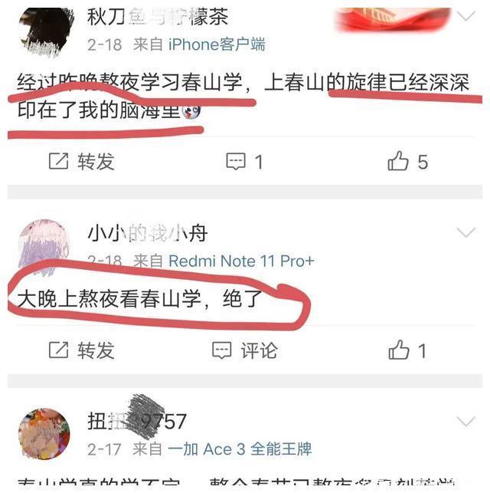This screenshot has height=493, width=490.
Task: Like the 大晚上熬夜 post with thumbs-up
Action: click(x=399, y=350)
